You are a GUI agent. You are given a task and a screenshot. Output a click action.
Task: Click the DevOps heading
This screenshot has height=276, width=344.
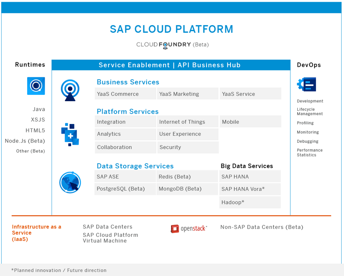point(309,65)
